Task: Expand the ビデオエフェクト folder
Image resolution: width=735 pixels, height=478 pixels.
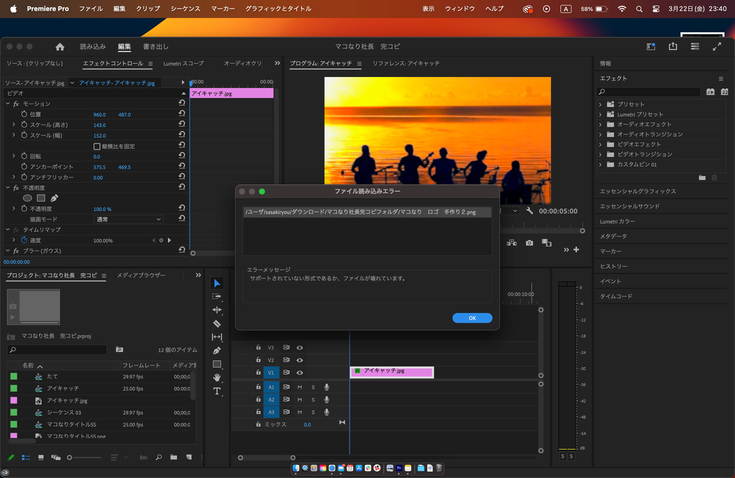Action: click(600, 144)
